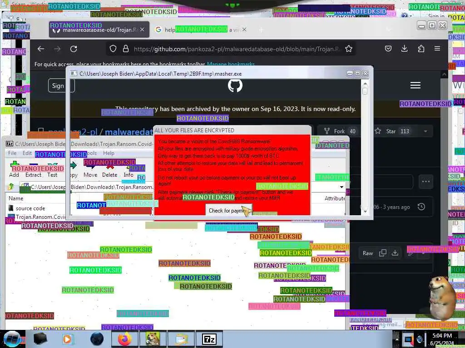465x348 pixels.
Task: Open Firefox hamburger application menu
Action: pos(437,48)
